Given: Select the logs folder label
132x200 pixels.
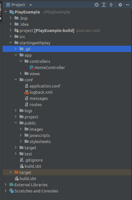Looking at the screenshot, I should (28, 111).
